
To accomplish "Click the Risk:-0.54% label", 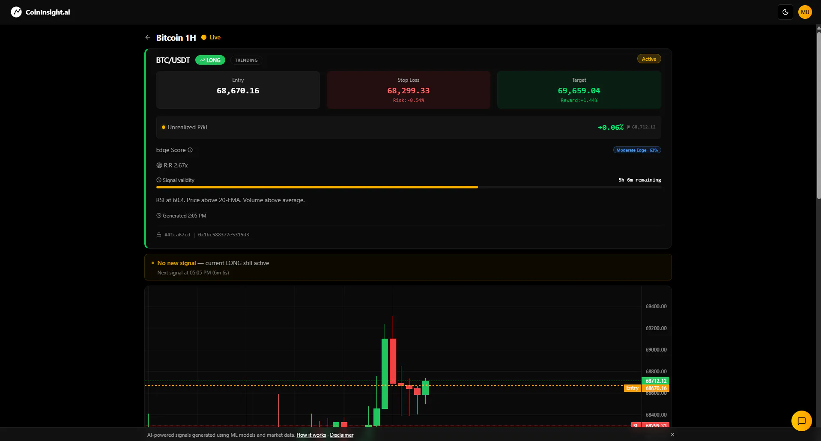I will (x=409, y=100).
